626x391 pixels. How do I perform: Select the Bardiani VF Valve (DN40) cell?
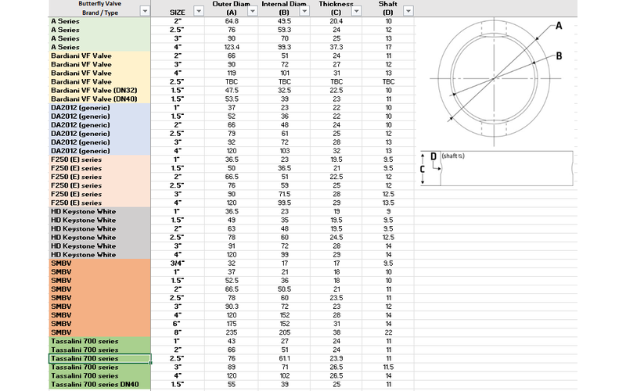pos(100,99)
